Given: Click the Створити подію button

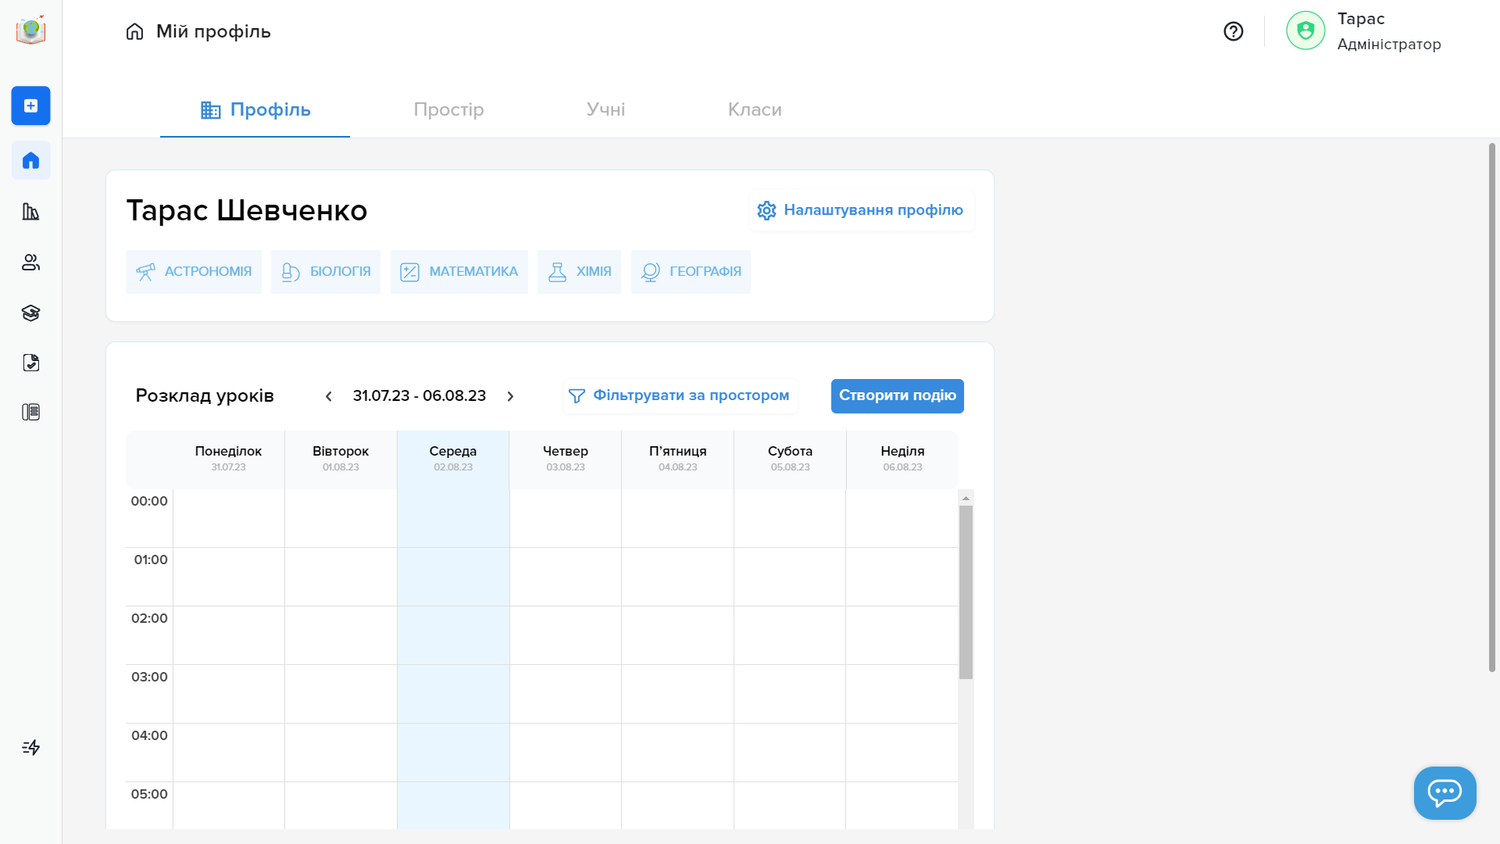Looking at the screenshot, I should click(897, 396).
